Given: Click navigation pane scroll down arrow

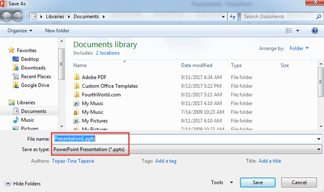Looking at the screenshot, I should click(x=62, y=126).
